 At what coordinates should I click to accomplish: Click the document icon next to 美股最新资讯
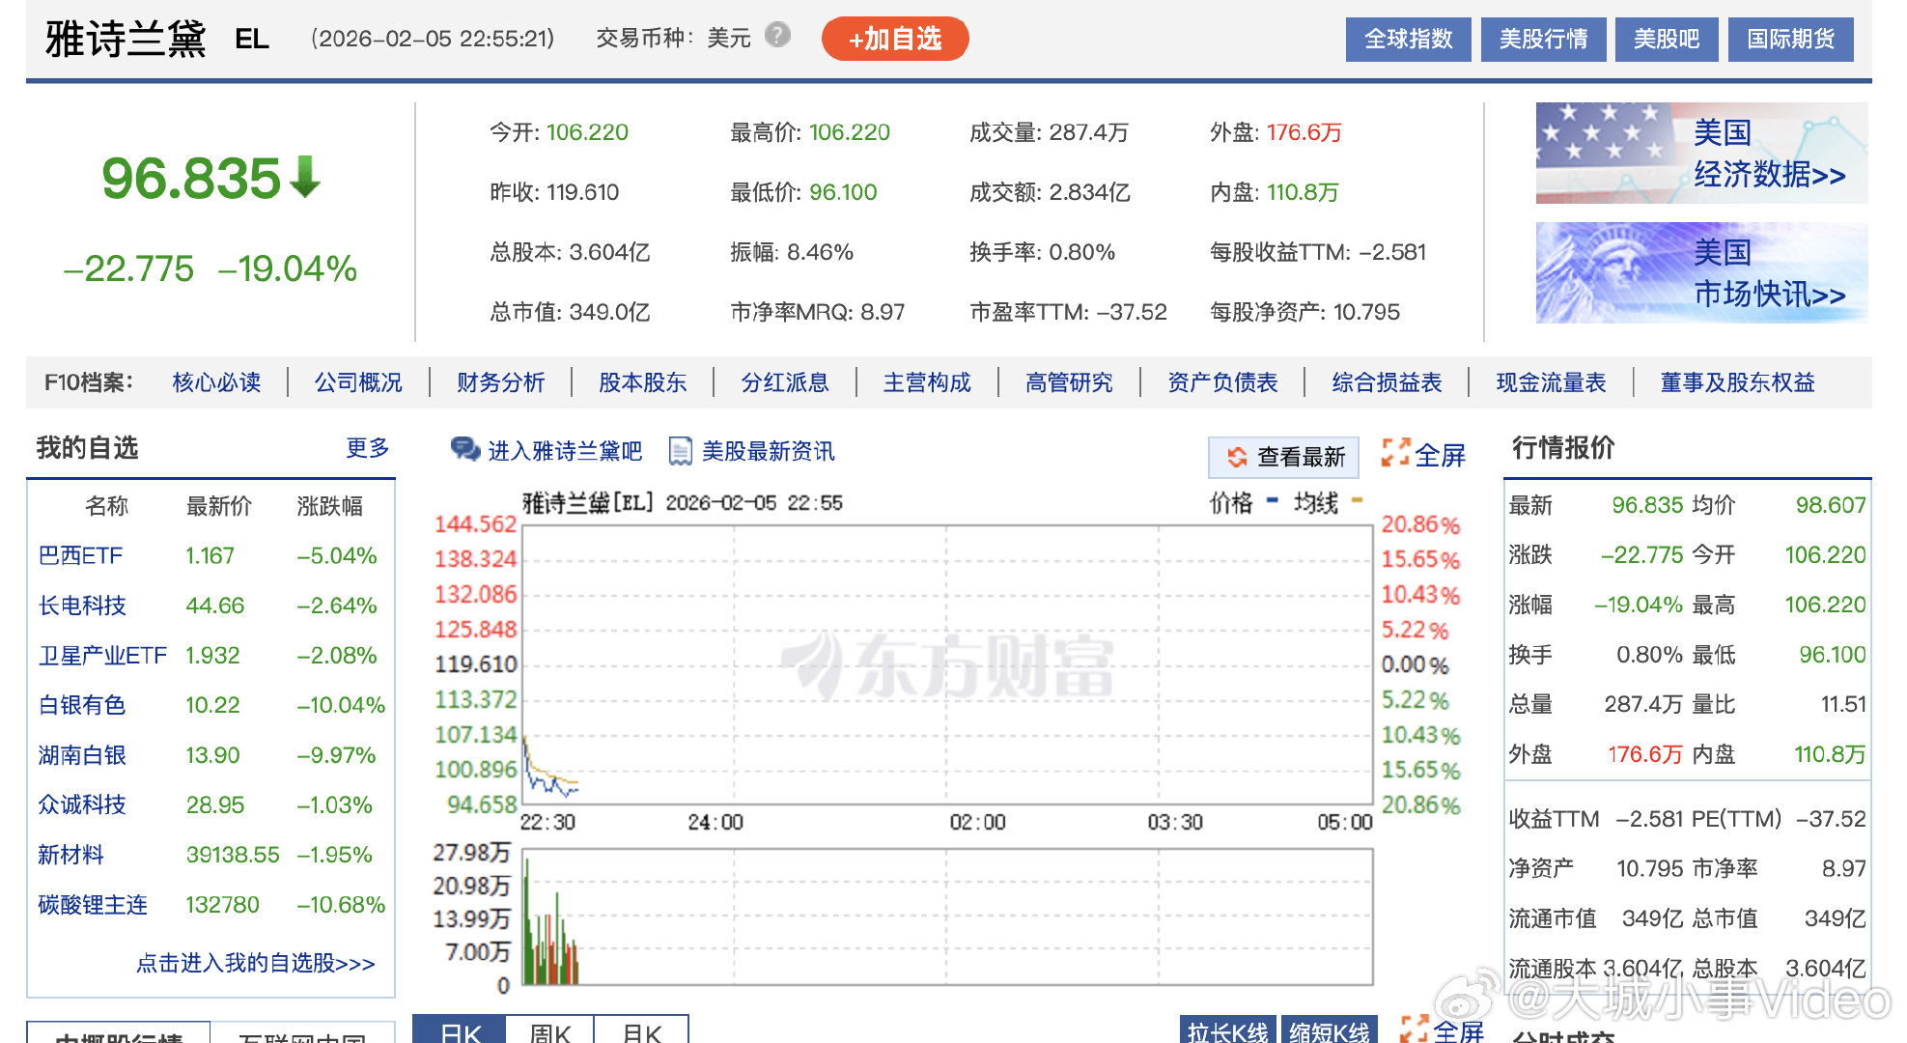click(x=683, y=450)
